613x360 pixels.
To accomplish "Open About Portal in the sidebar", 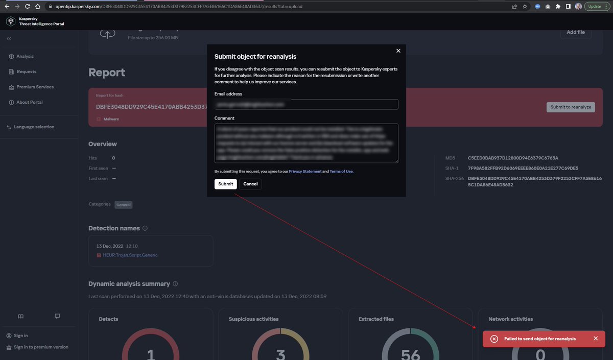I will pyautogui.click(x=30, y=102).
